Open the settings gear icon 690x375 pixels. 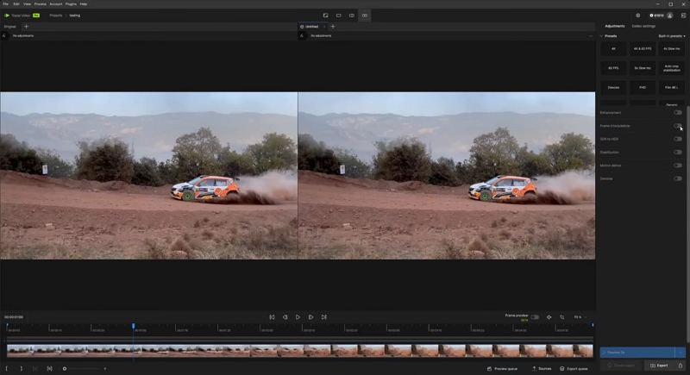point(638,16)
